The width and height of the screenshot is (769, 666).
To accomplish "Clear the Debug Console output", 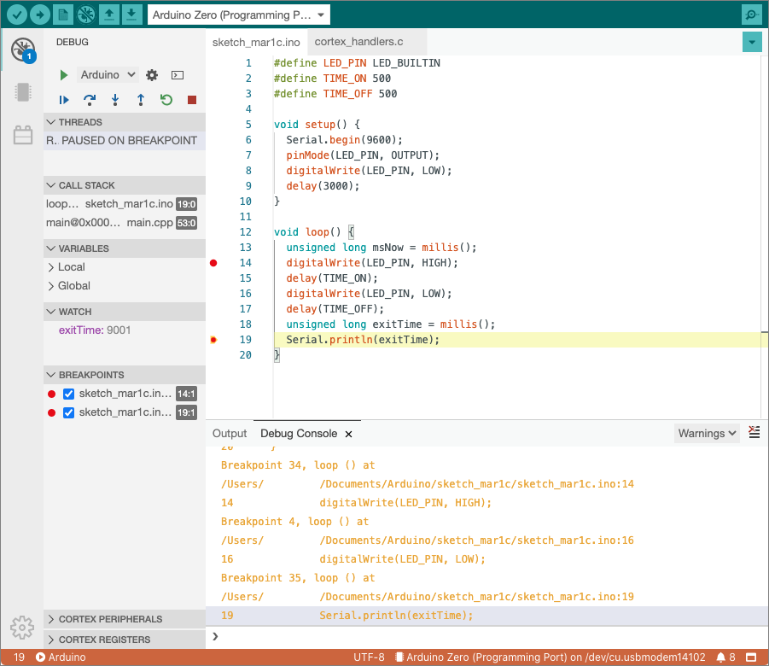I will pos(754,433).
